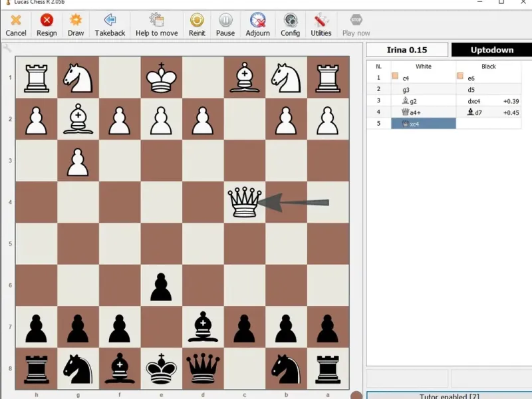Select the black king on e8
This screenshot has width=532, height=399.
(x=161, y=368)
